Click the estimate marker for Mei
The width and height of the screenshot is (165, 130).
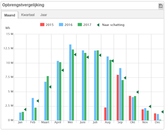[x=75, y=55]
